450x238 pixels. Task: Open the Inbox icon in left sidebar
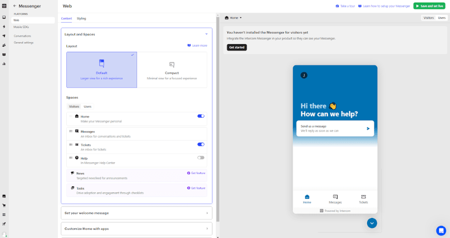[x=4, y=17]
